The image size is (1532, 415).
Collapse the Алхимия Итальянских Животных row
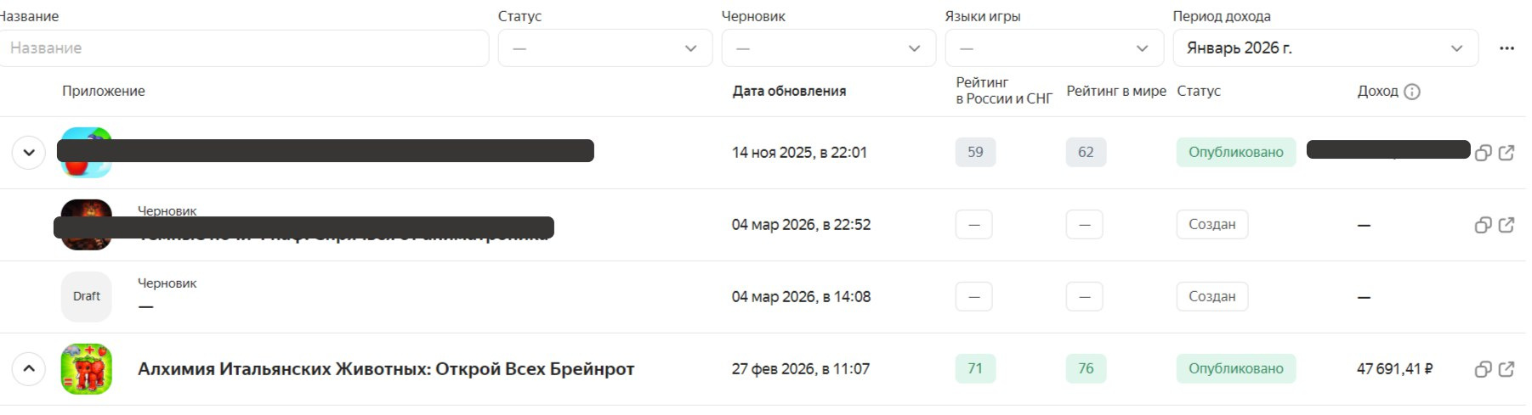29,369
